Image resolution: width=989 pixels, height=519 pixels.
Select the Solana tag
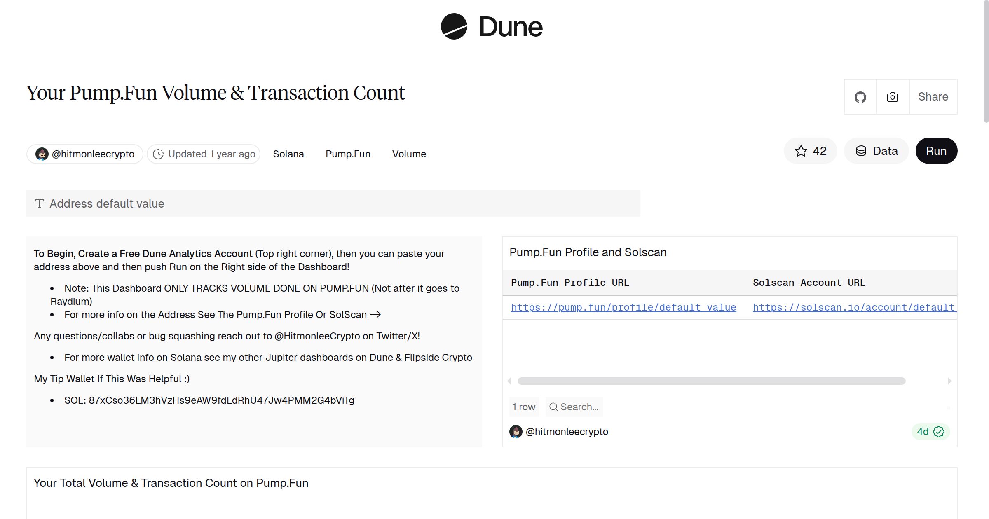click(288, 154)
